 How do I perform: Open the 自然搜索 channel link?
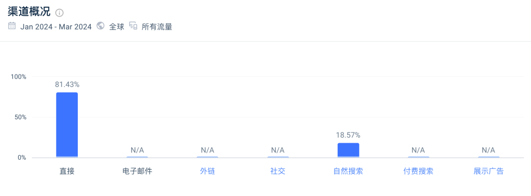[x=348, y=171]
